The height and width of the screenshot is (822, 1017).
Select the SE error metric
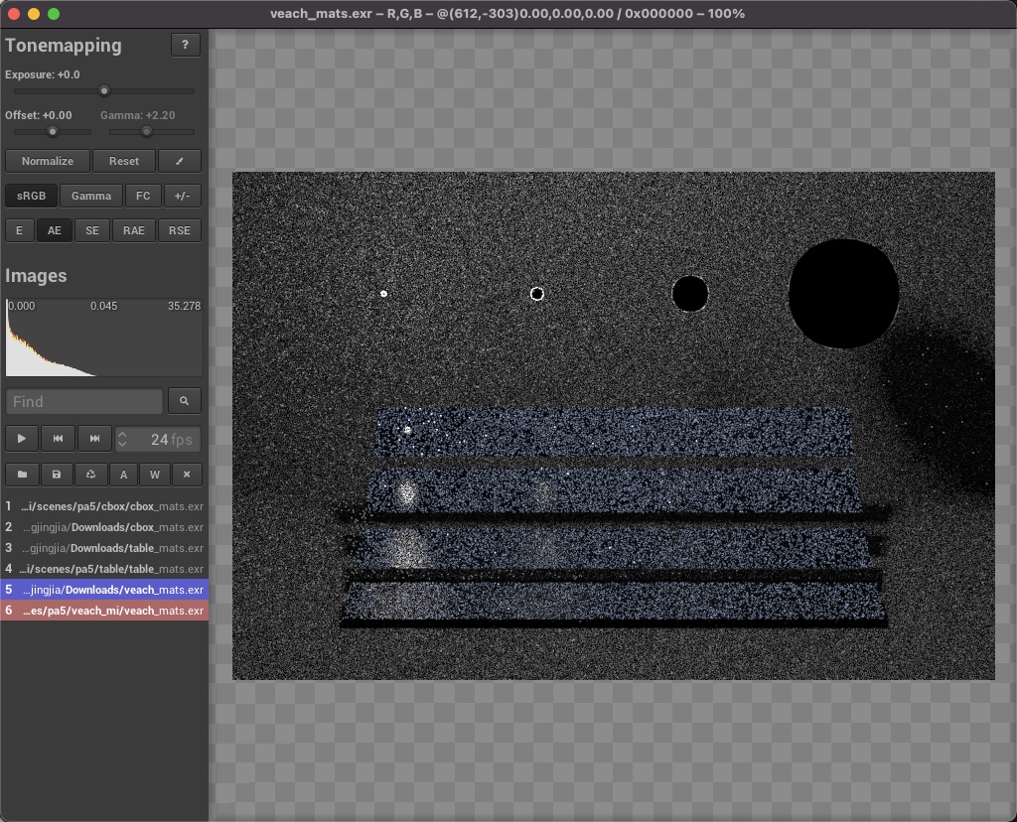click(x=92, y=230)
